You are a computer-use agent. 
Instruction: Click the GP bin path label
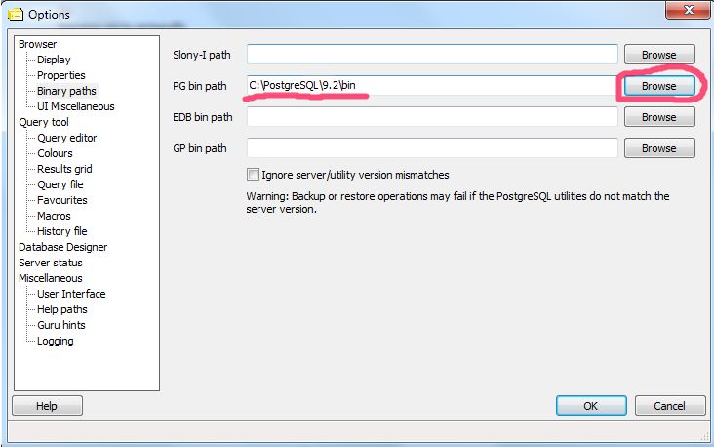pos(199,148)
